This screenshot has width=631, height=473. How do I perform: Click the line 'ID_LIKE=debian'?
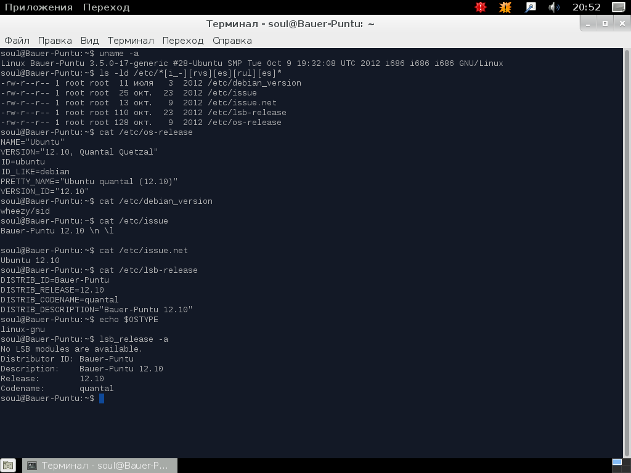click(x=35, y=172)
